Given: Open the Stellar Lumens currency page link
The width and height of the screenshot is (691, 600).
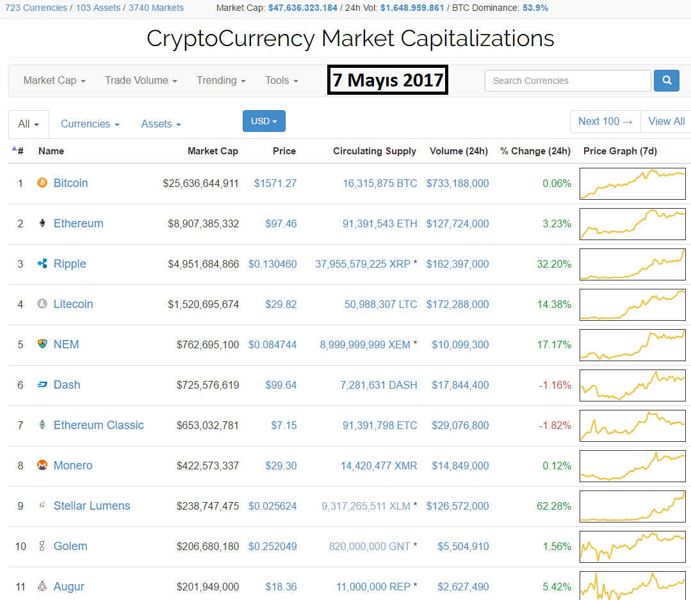Looking at the screenshot, I should pyautogui.click(x=92, y=505).
